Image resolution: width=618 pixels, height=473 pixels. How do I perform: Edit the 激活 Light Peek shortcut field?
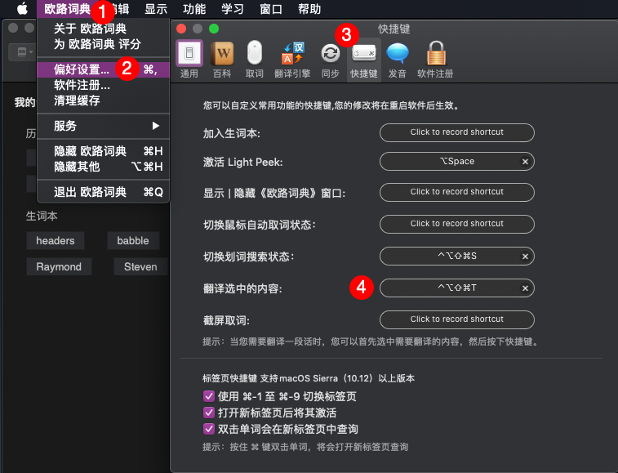pos(457,162)
